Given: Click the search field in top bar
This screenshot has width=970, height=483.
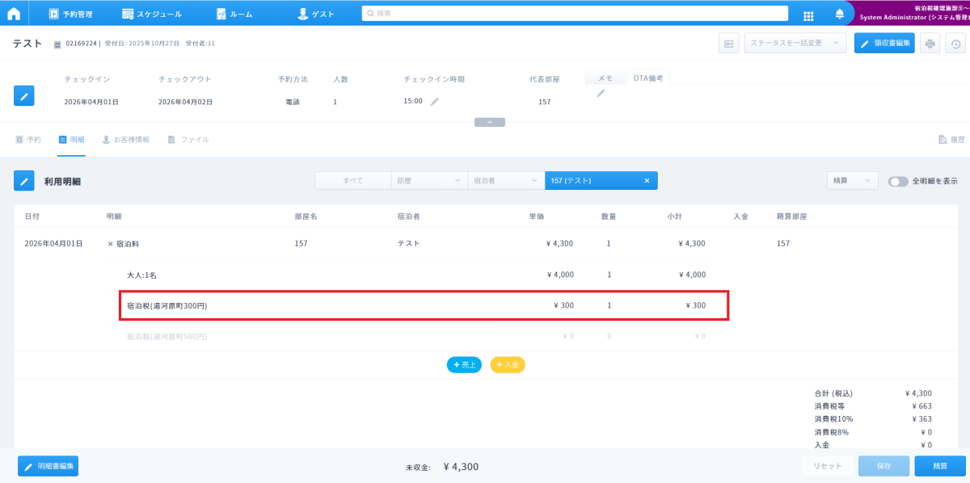Looking at the screenshot, I should tap(574, 14).
